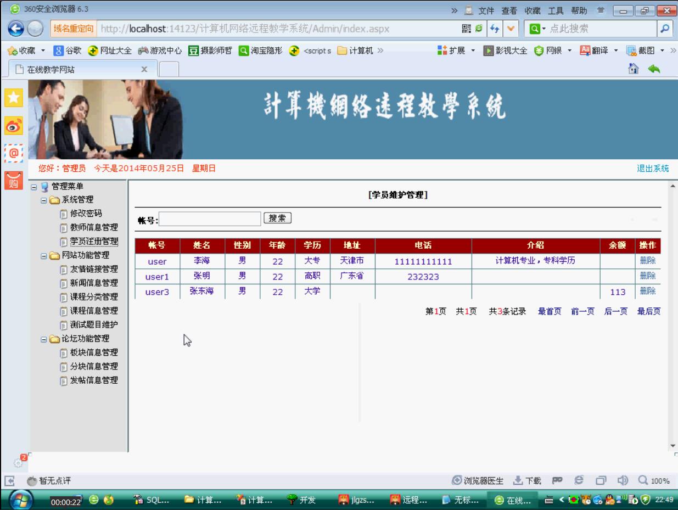Go to 后一页 next page

[x=615, y=312]
